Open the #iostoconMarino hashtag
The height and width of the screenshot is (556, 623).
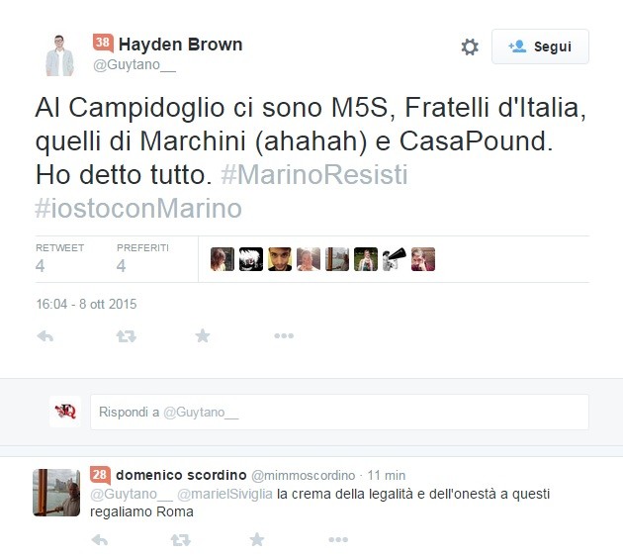[138, 208]
